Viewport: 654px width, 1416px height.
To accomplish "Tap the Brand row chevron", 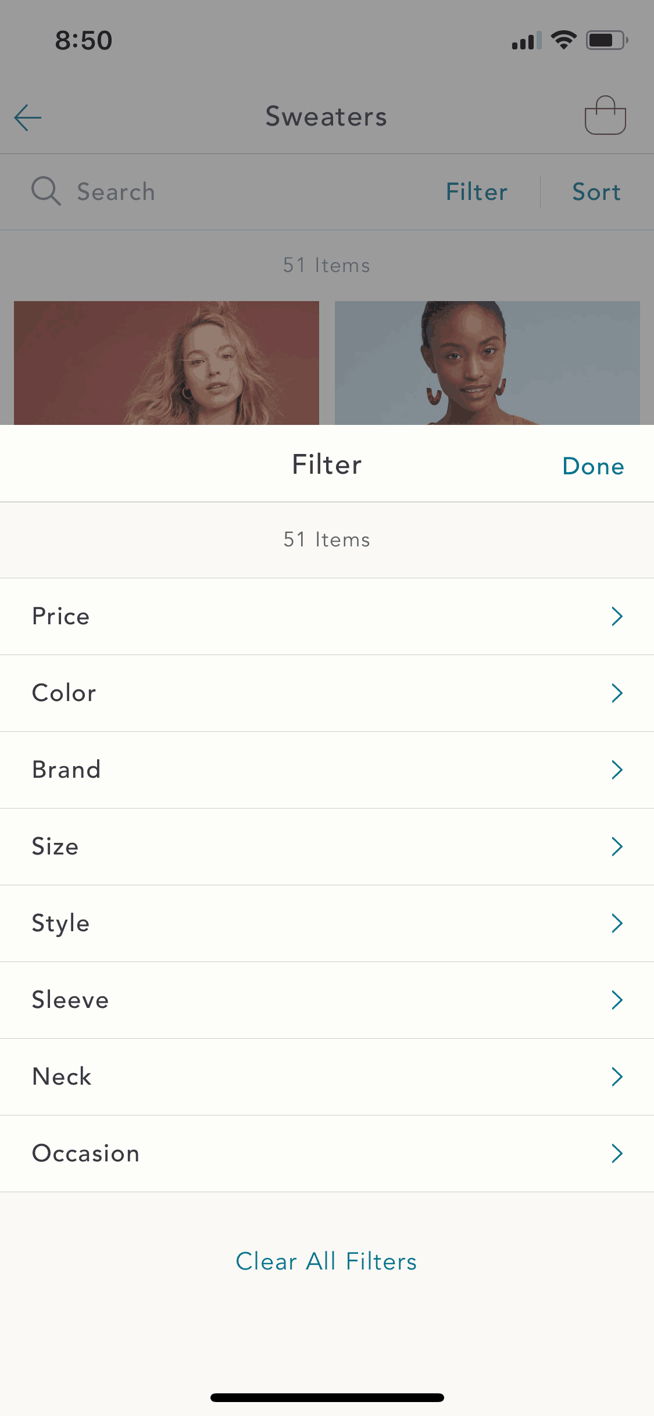I will point(617,770).
